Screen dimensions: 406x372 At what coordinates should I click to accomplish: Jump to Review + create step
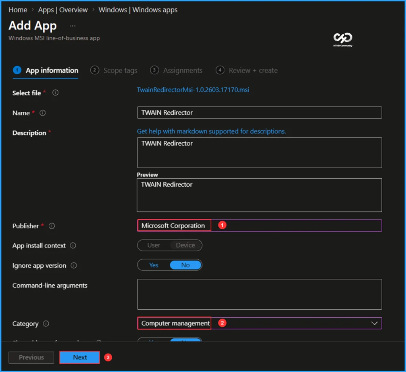(x=247, y=71)
